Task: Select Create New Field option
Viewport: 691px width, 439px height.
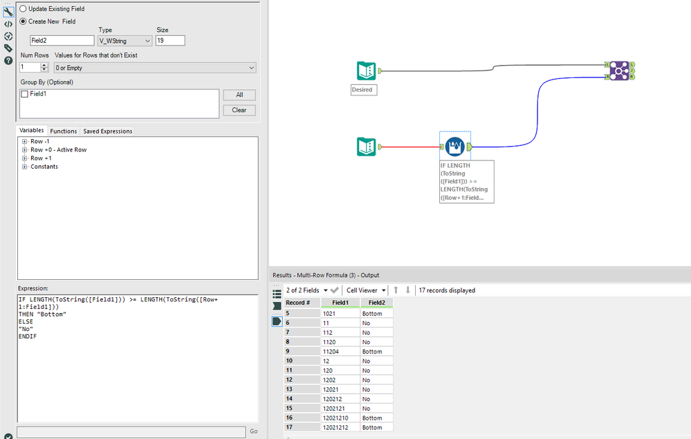Action: pyautogui.click(x=23, y=21)
